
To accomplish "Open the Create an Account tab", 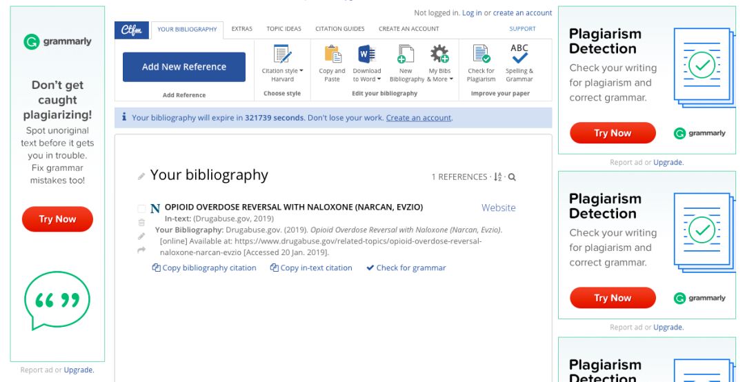I will point(408,29).
